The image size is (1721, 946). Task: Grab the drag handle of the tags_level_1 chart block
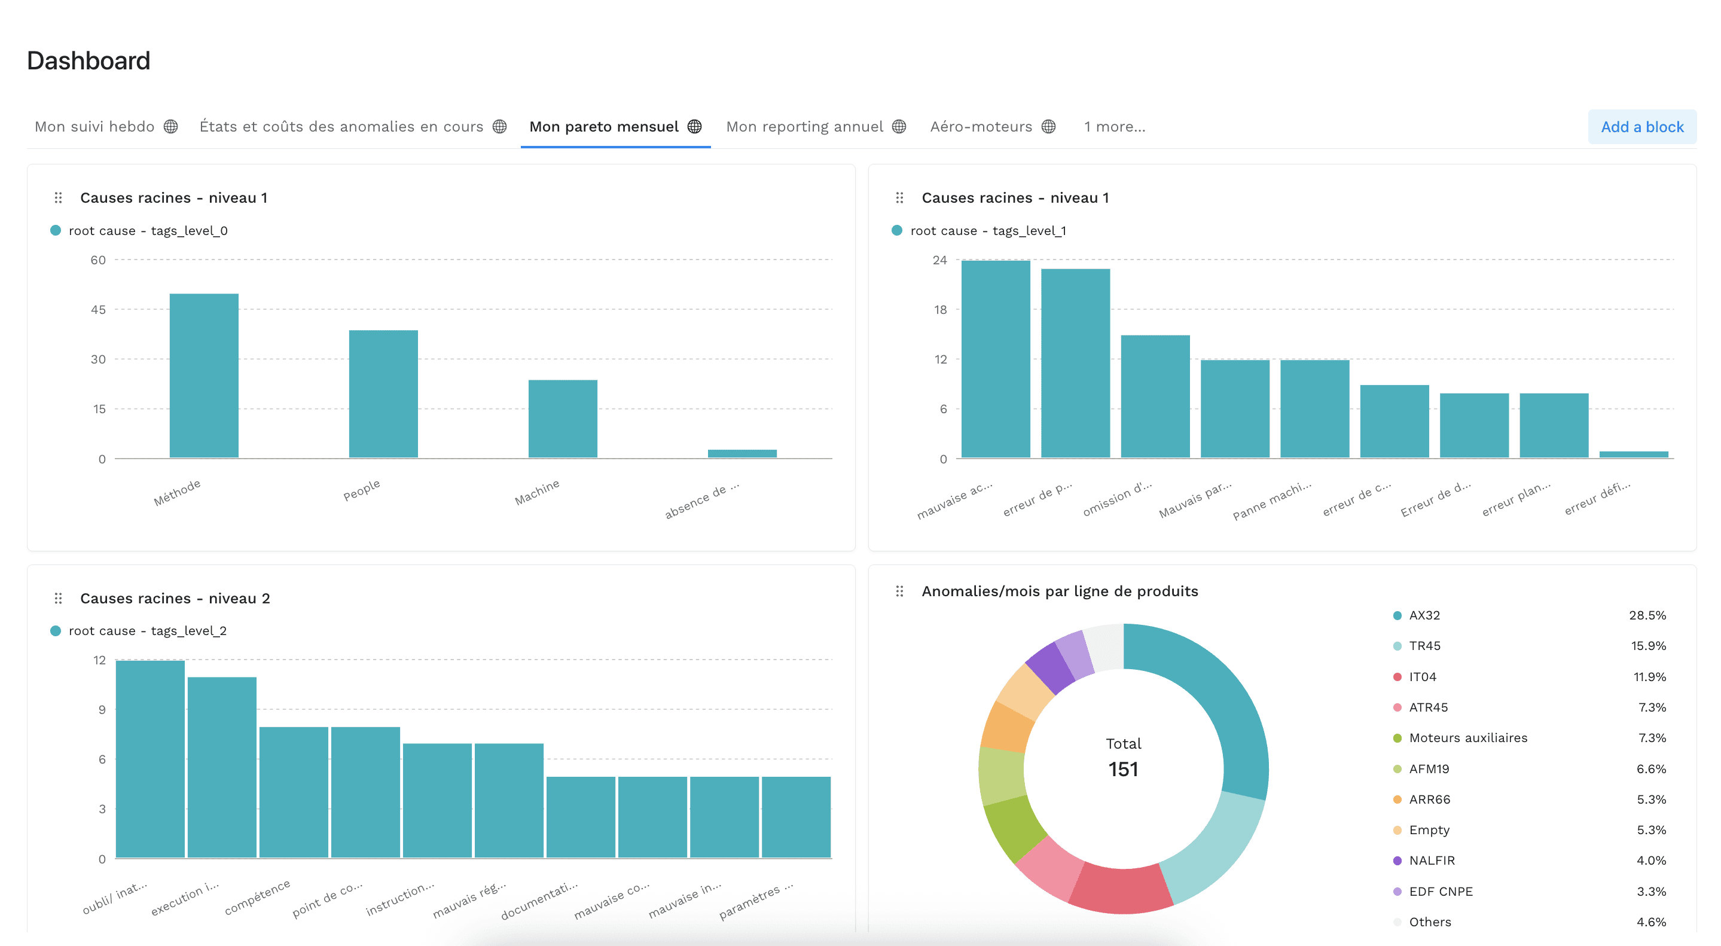tap(899, 198)
